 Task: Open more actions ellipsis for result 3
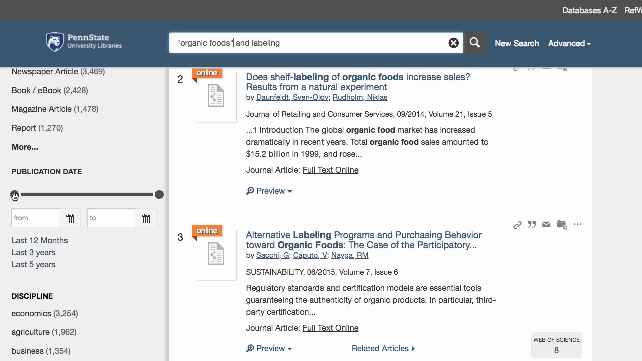(x=577, y=224)
